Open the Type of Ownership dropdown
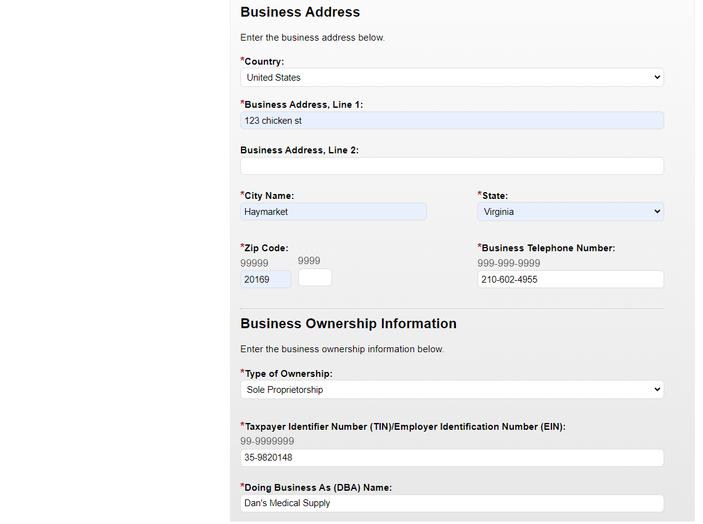This screenshot has width=703, height=524. pyautogui.click(x=452, y=390)
